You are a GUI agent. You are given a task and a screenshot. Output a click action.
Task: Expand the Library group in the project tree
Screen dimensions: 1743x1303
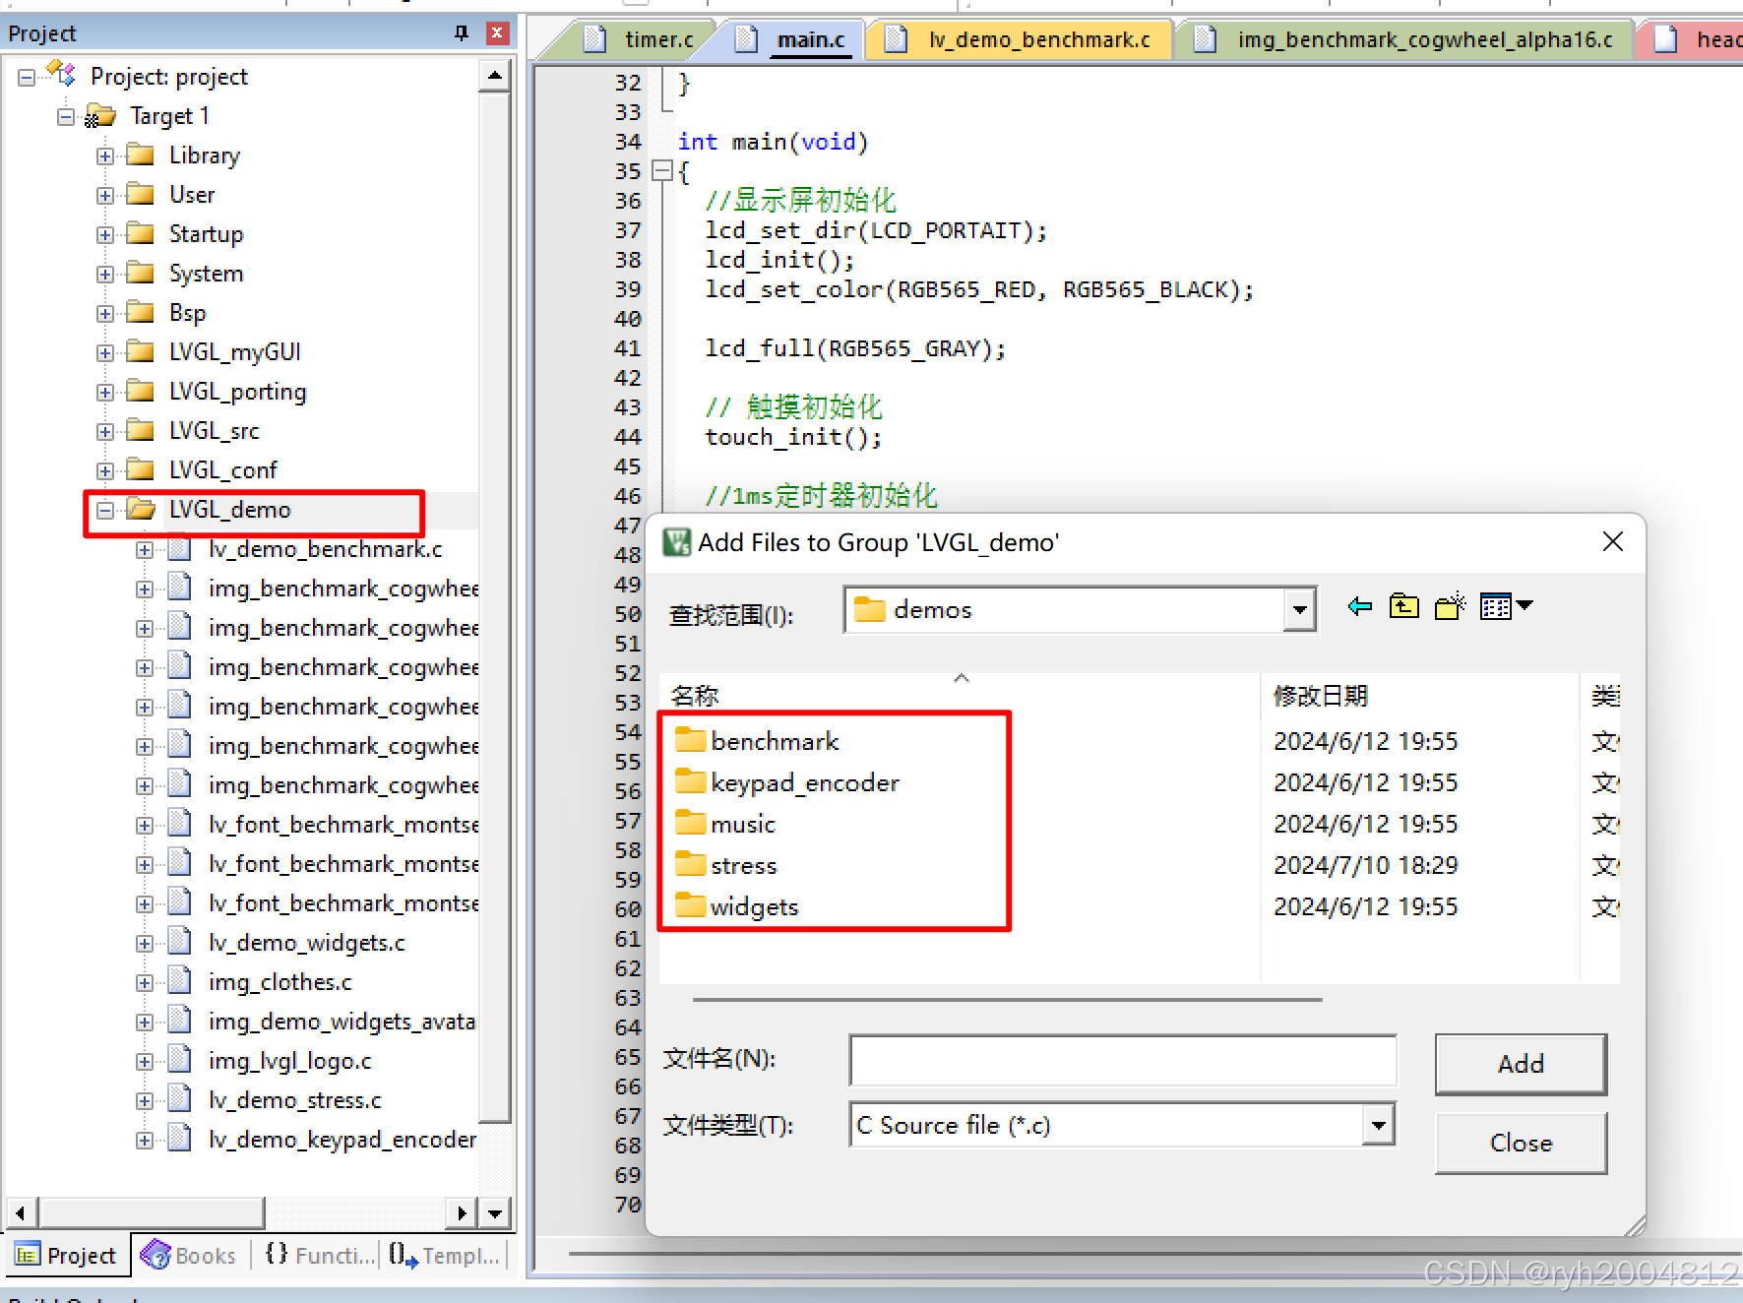pyautogui.click(x=105, y=155)
